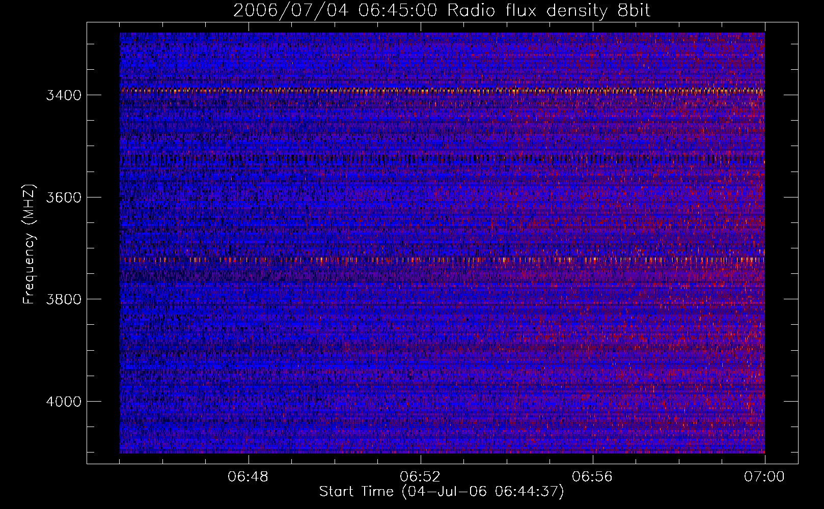Click the 07:00 time axis label
Viewport: 824px width, 509px height.
click(764, 477)
